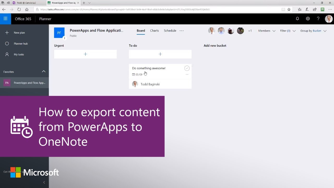Image resolution: width=334 pixels, height=188 pixels.
Task: Click the PF plan tile icon
Action: (x=59, y=33)
